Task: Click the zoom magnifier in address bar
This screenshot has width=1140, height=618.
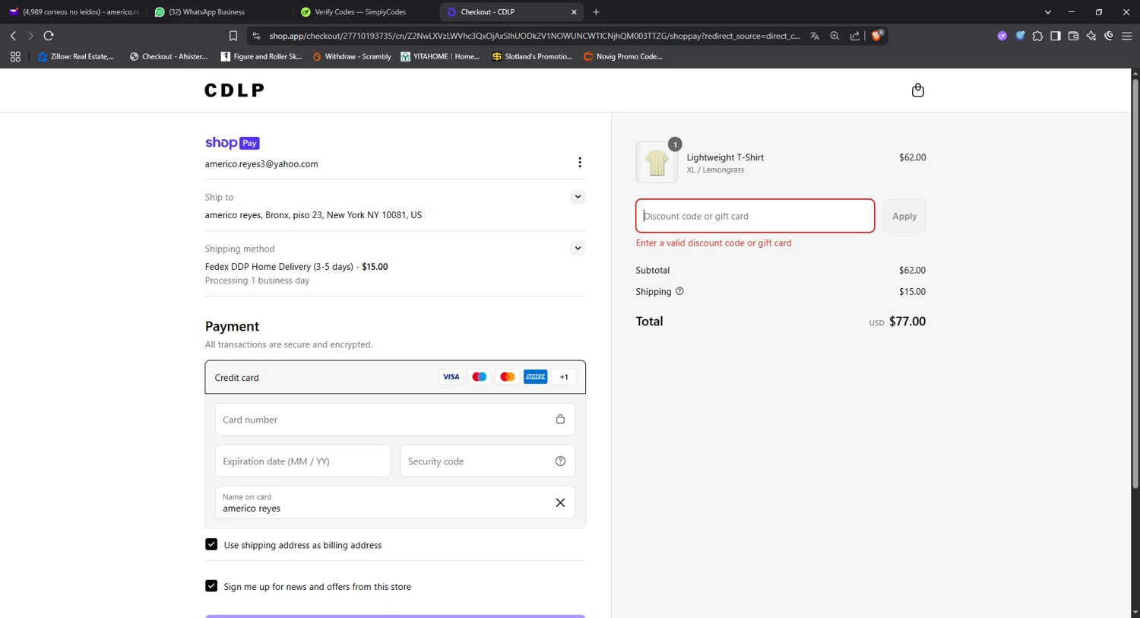Action: 834,36
